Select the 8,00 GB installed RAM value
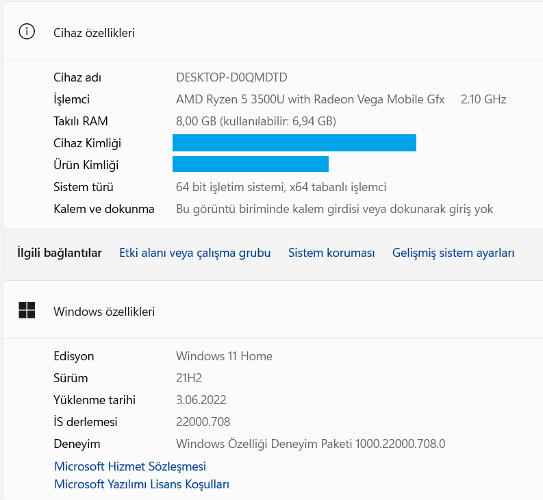 255,121
